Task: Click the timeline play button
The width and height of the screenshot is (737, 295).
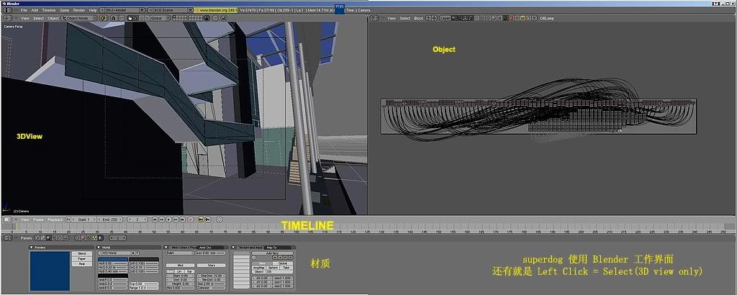Action: tap(168, 219)
